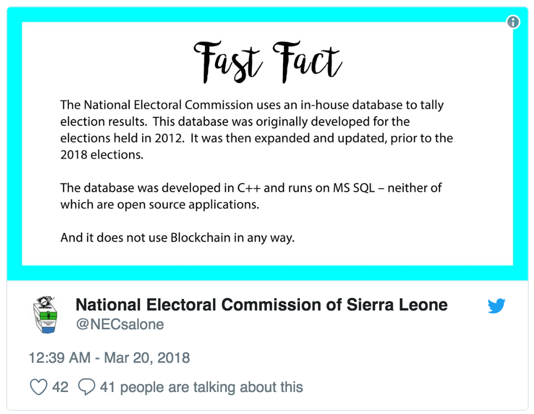Click the "2018 elections." text line
This screenshot has height=414, width=534.
tap(102, 155)
